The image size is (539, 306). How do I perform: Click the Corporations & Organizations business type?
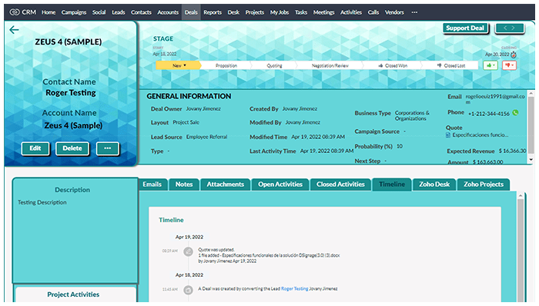tap(412, 115)
